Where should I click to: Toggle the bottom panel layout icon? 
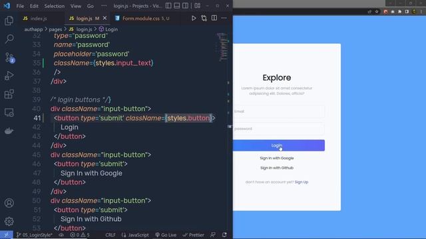[x=177, y=6]
